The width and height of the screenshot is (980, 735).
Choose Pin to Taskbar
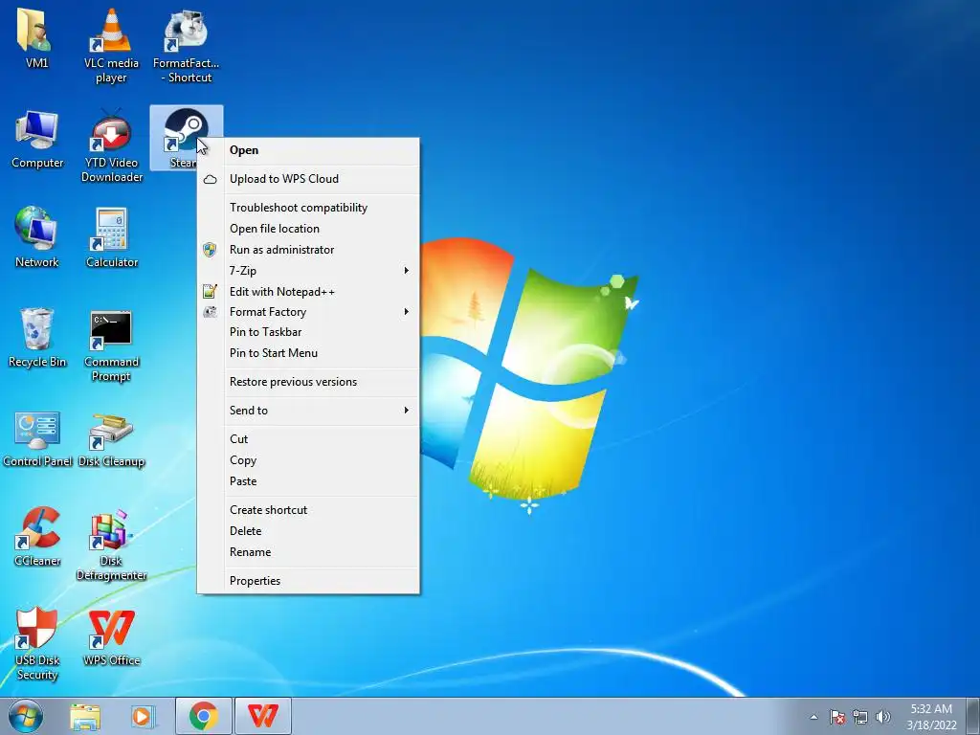(x=309, y=332)
